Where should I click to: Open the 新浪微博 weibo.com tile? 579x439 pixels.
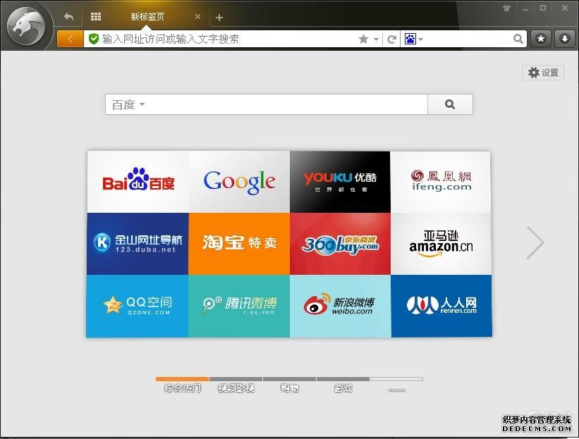pyautogui.click(x=341, y=306)
